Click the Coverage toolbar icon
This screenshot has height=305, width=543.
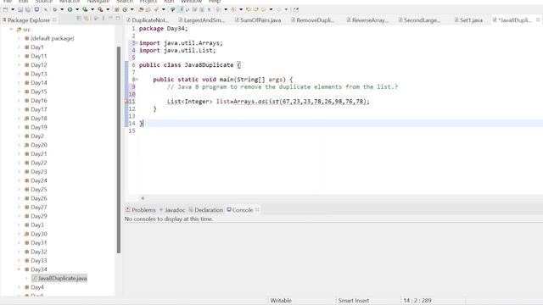tap(85, 9)
